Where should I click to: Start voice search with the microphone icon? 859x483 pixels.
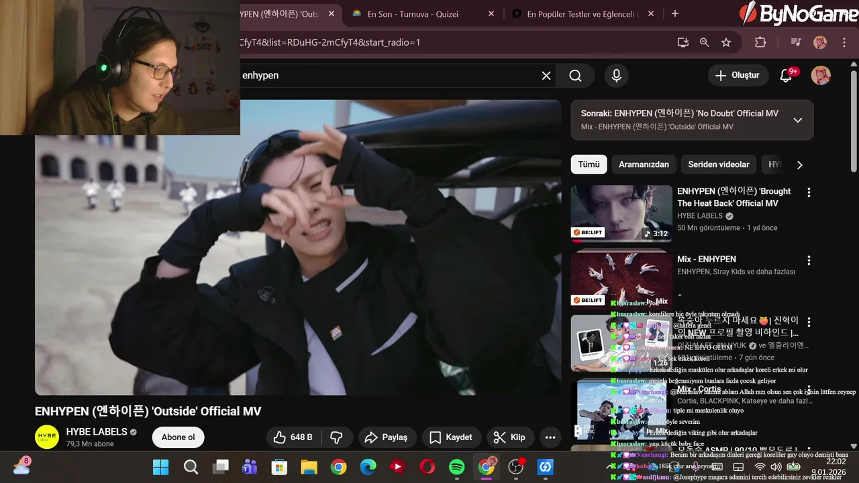coord(616,76)
